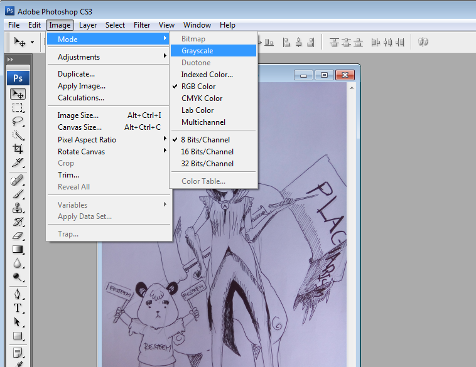
Task: Click Align right edges icon in options bar
Action: 310,42
